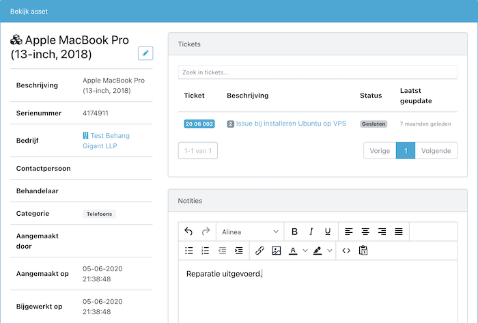The image size is (478, 323).
Task: Insert a hyperlink in the note
Action: pyautogui.click(x=259, y=251)
